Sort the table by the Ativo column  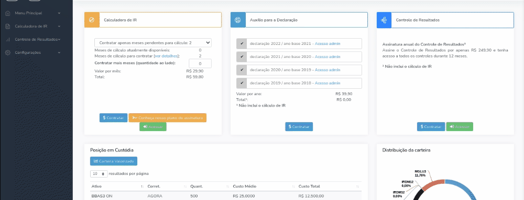[117, 186]
